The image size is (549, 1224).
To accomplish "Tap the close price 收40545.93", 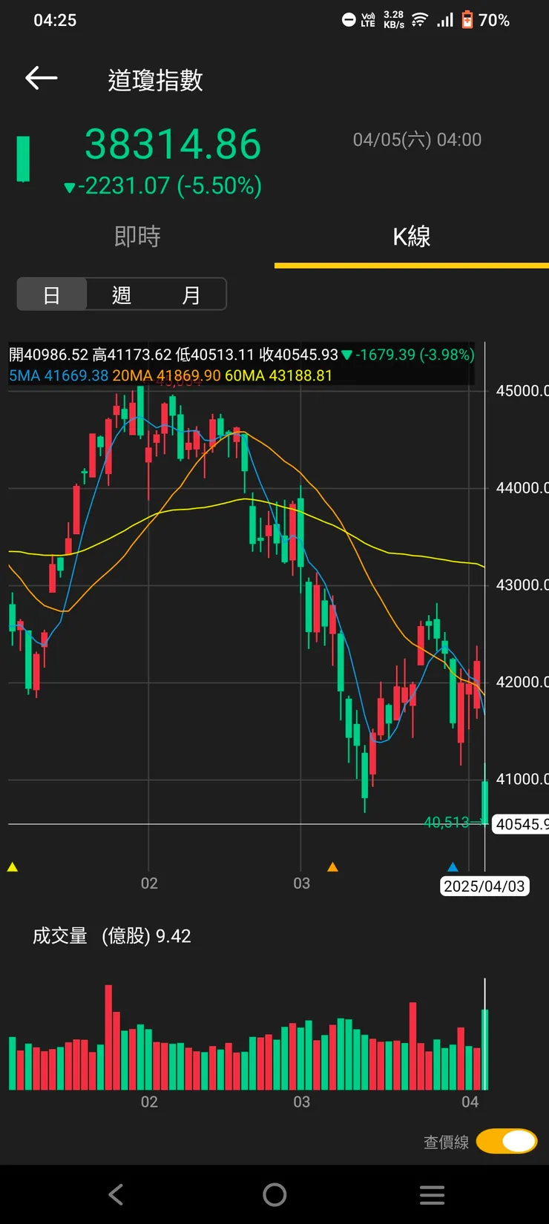I will pos(298,355).
